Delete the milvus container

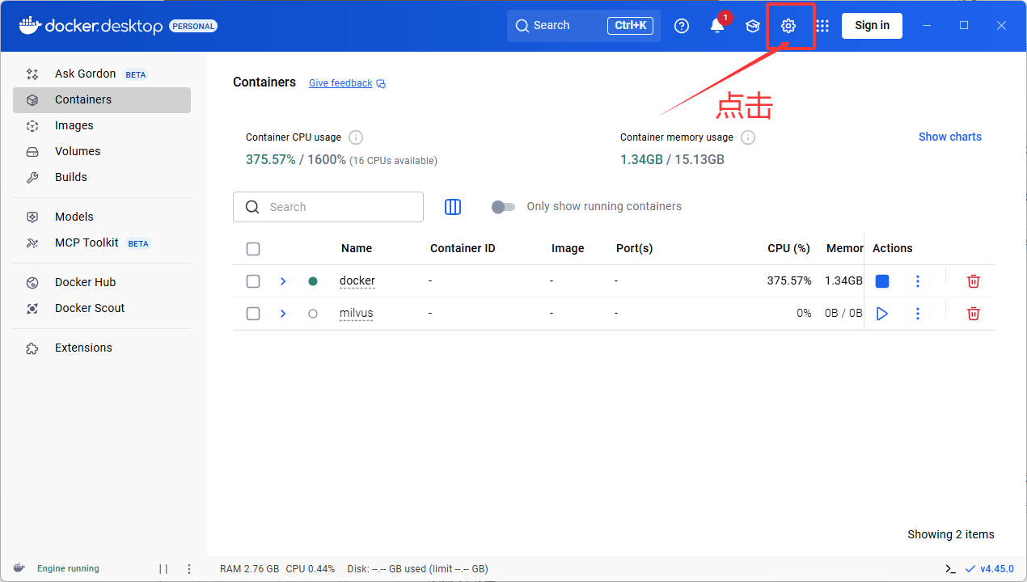coord(974,314)
